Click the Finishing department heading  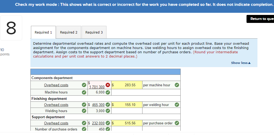click(x=49, y=99)
